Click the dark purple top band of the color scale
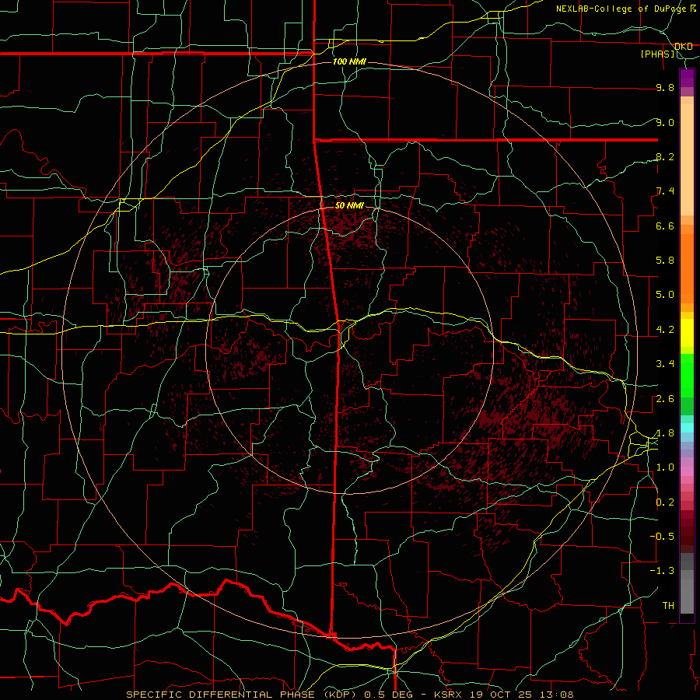The width and height of the screenshot is (700, 700). [x=687, y=78]
